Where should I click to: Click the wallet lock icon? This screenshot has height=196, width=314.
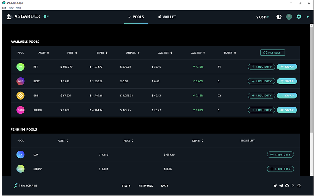coord(289,17)
